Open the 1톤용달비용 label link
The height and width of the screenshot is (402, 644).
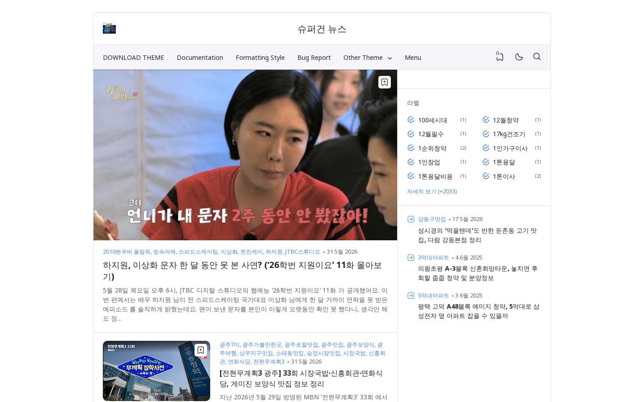coord(435,176)
